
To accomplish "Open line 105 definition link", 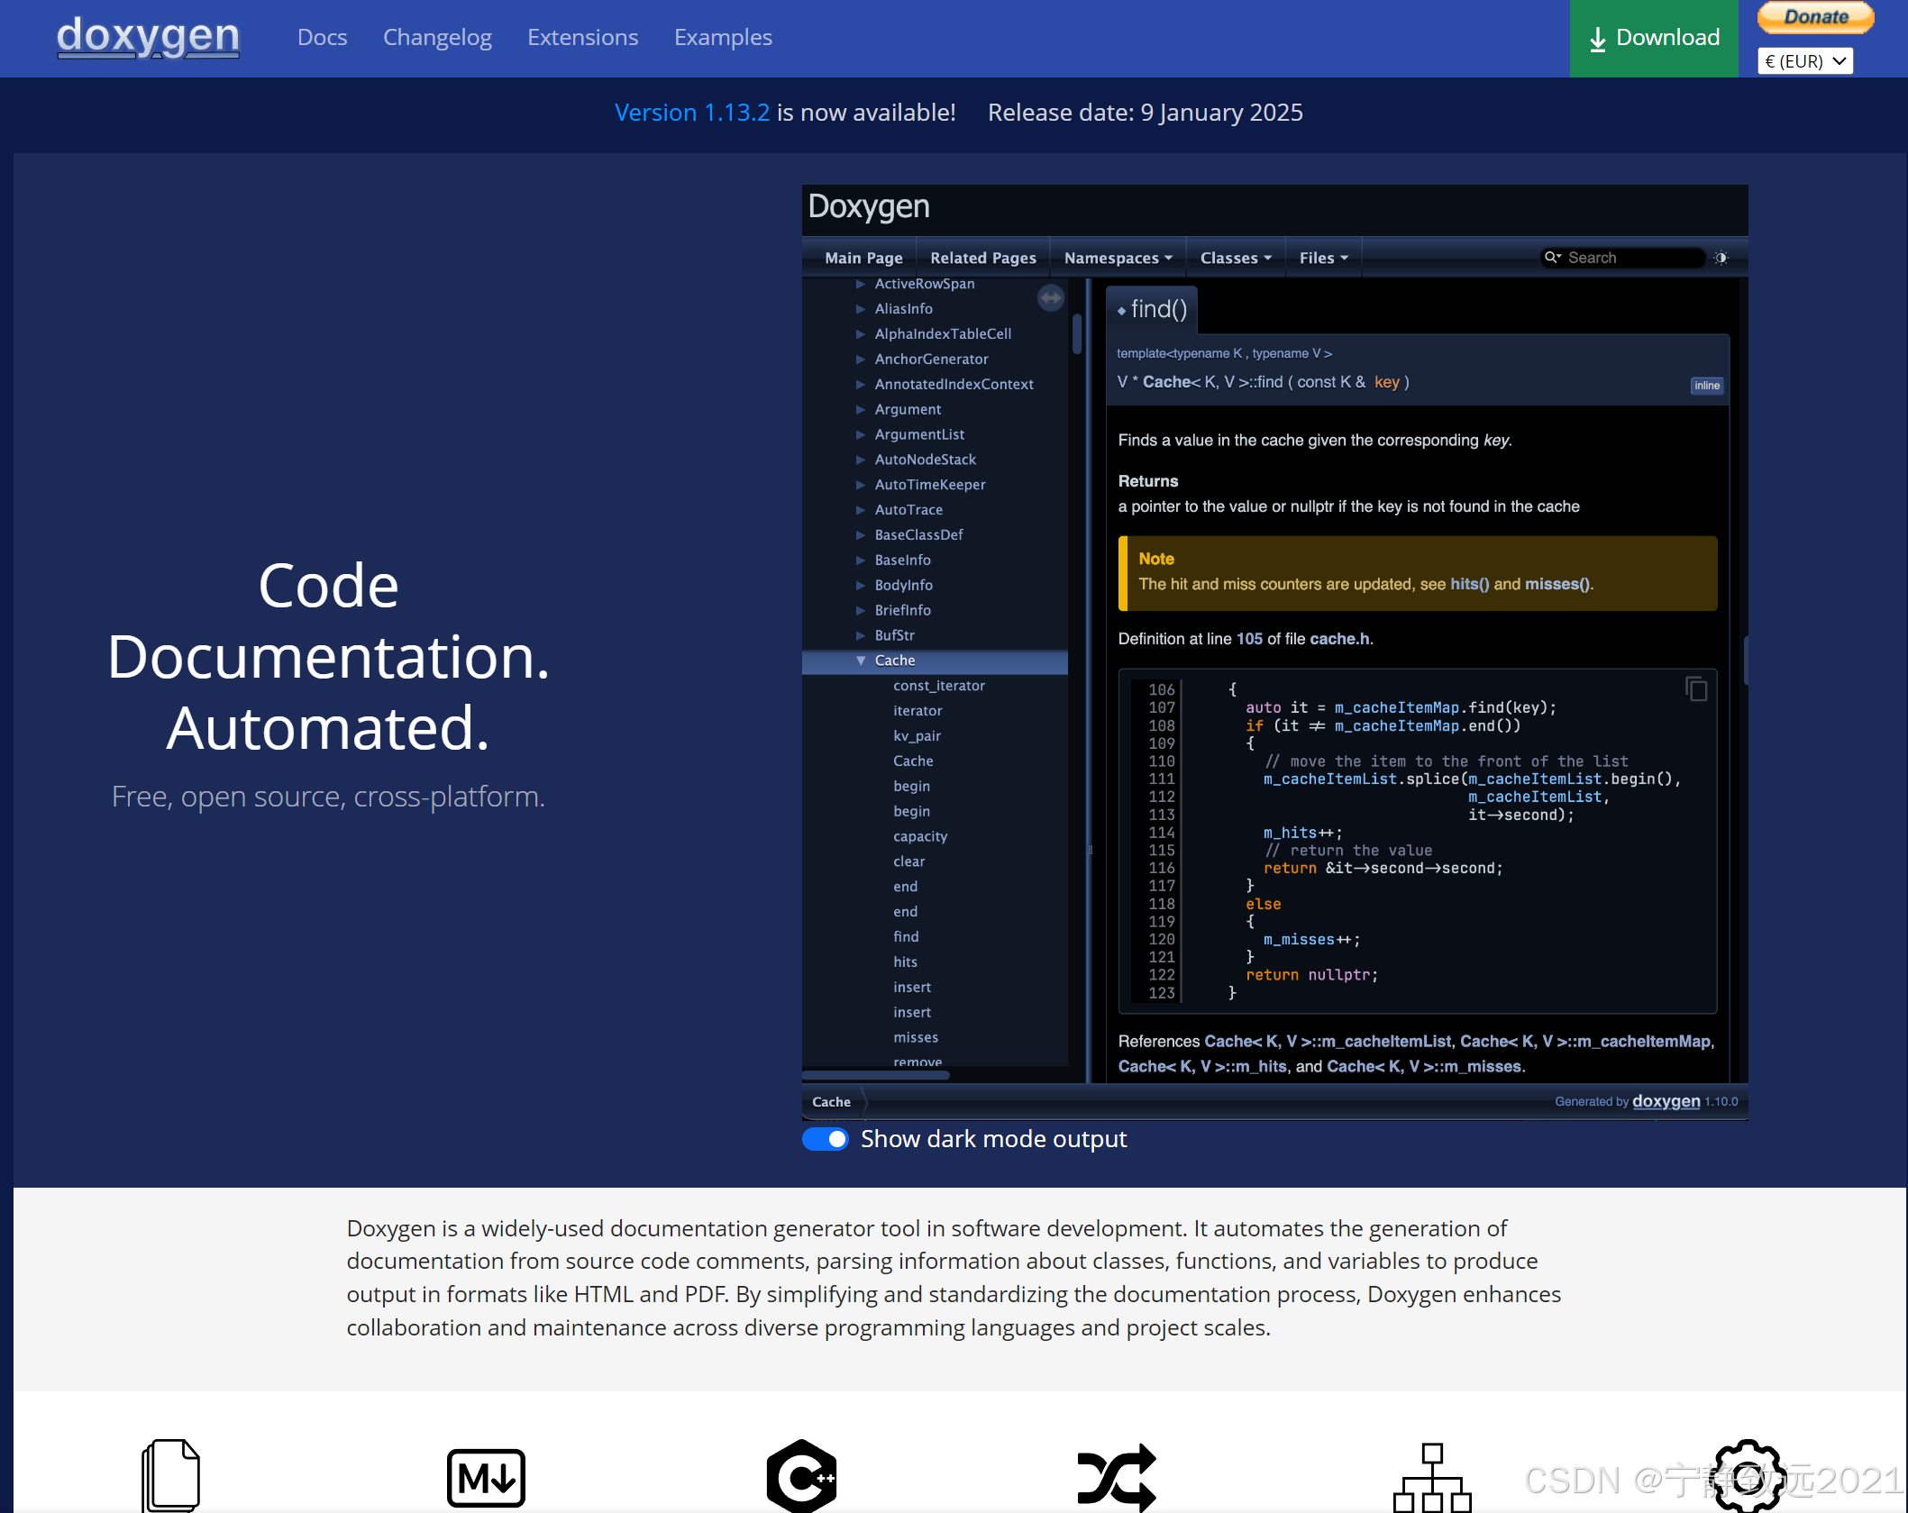I will tap(1249, 639).
